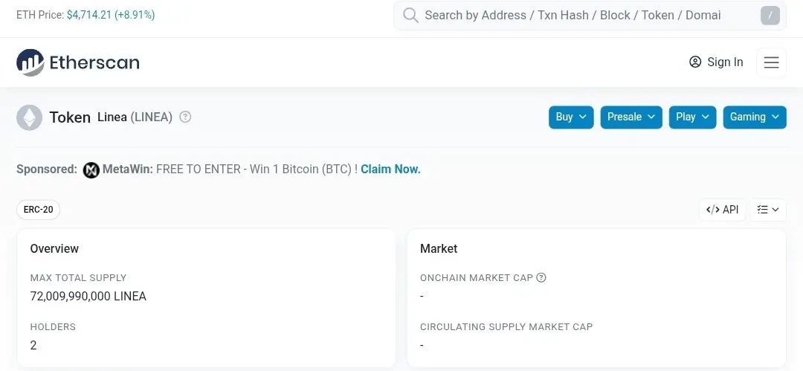Click the search magnifier icon
Screen dimensions: 803x371
410,16
